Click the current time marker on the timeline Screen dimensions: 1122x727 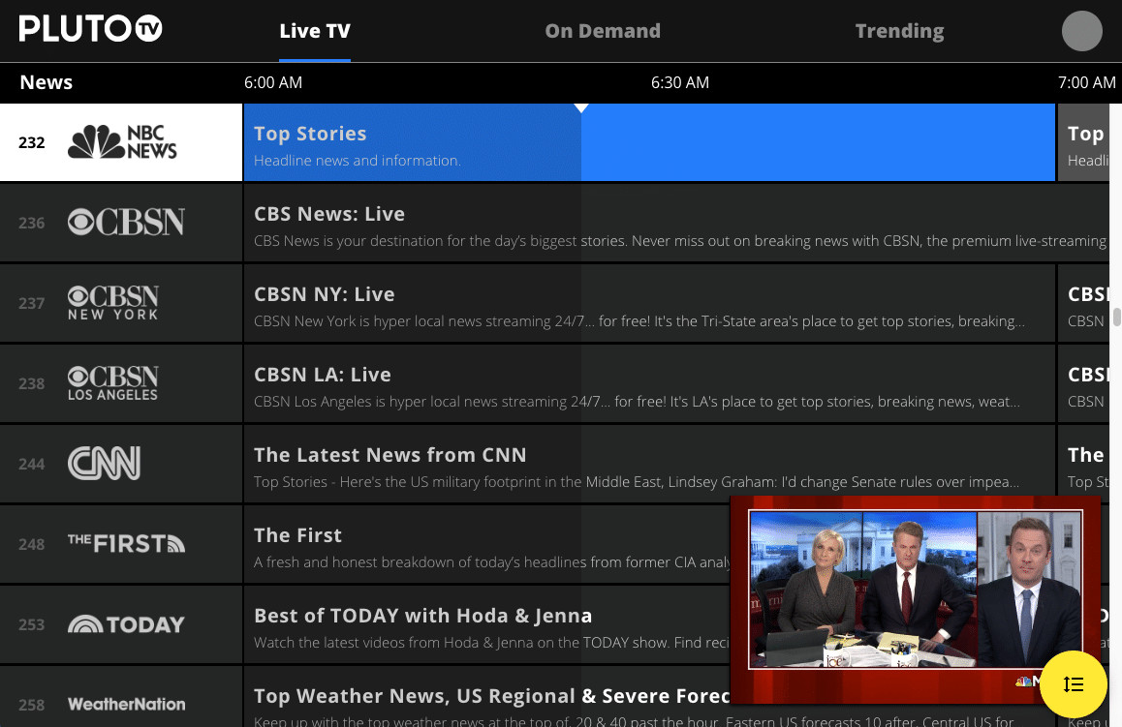coord(581,108)
